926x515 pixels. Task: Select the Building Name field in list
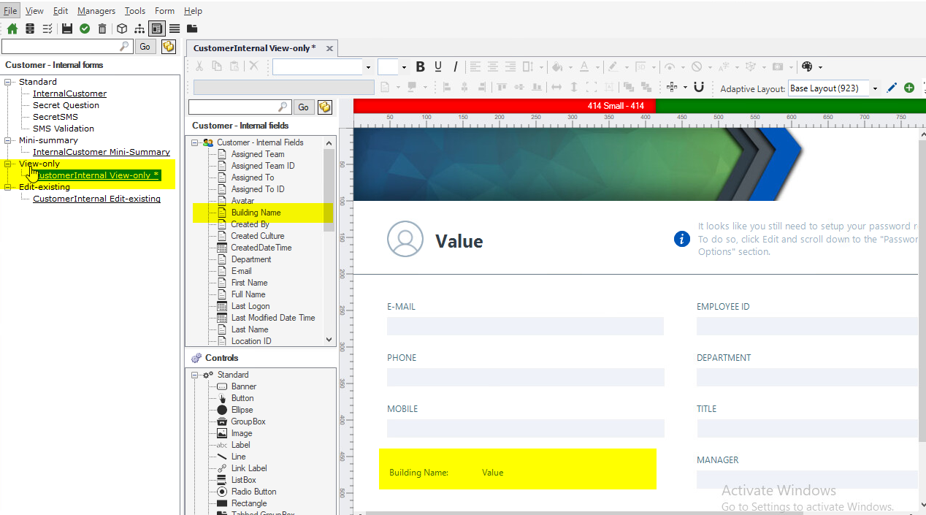[x=256, y=213]
